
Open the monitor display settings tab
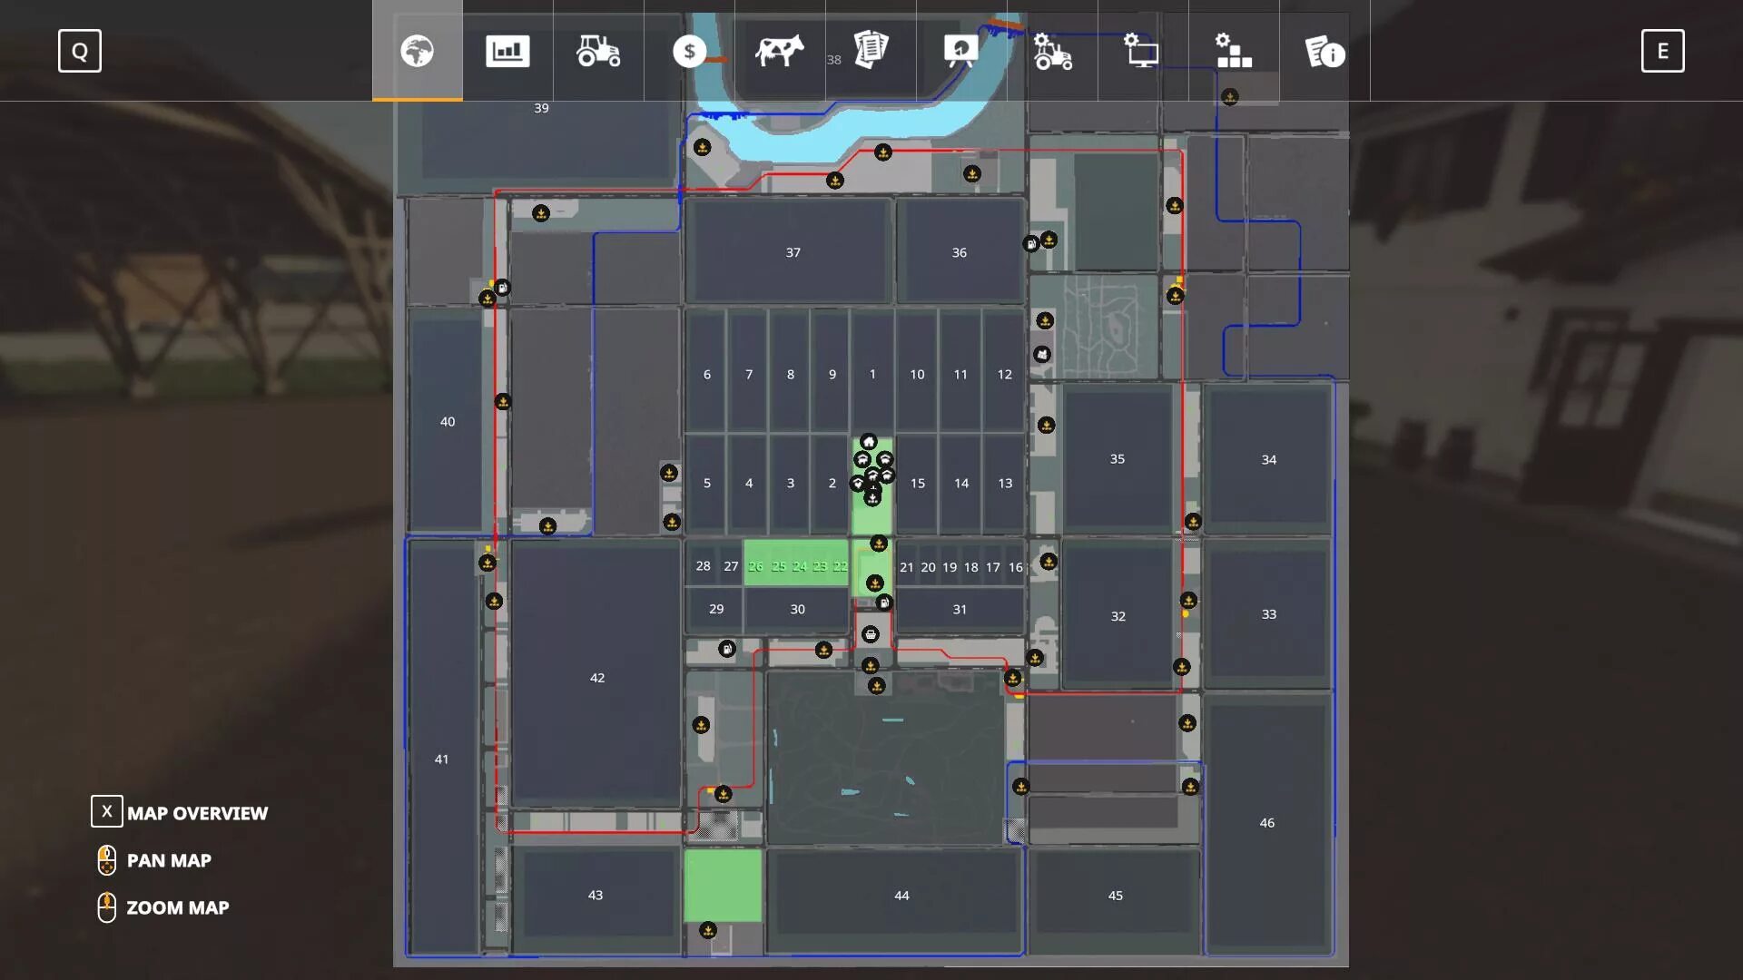click(x=1142, y=51)
